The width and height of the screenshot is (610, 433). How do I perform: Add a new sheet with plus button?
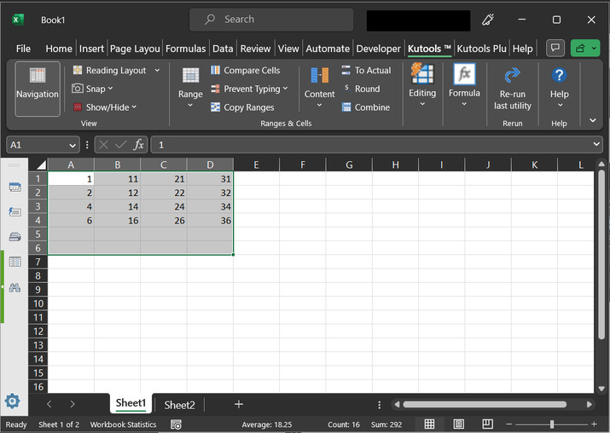[239, 404]
